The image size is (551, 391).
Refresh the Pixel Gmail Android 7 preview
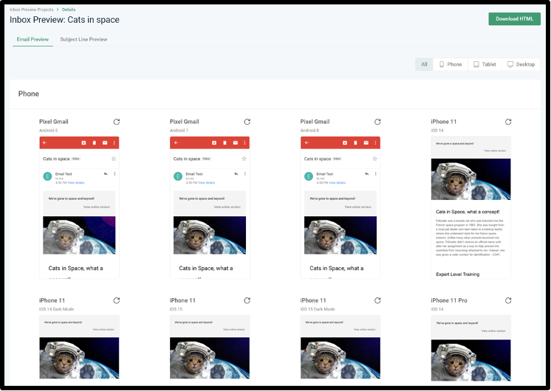(247, 122)
